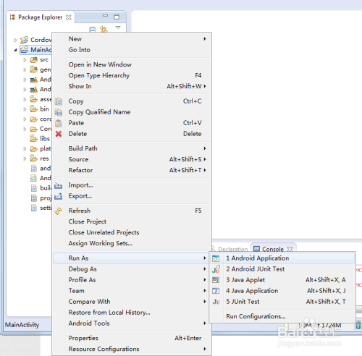
Task: Run as 3 Java Applet
Action: (x=282, y=280)
